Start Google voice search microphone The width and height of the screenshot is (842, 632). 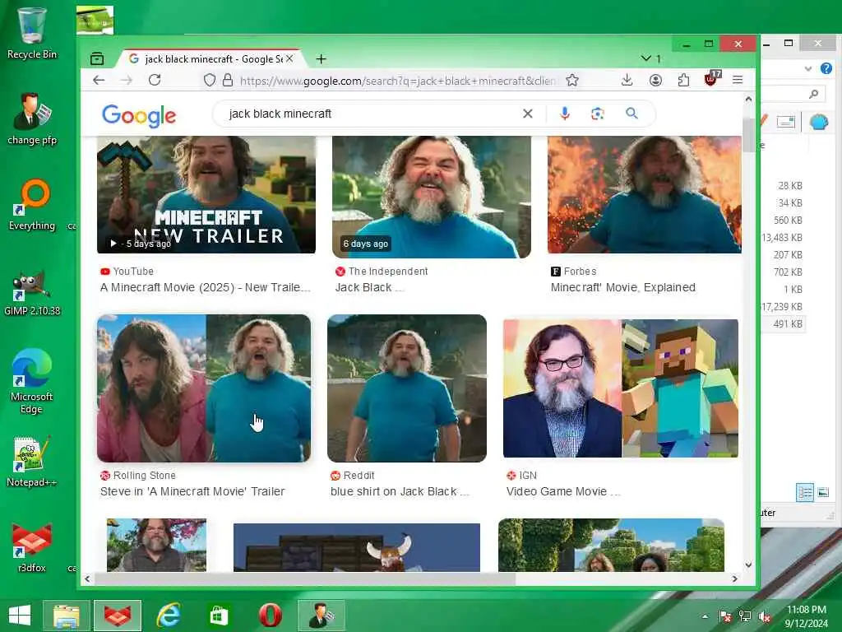coord(564,114)
